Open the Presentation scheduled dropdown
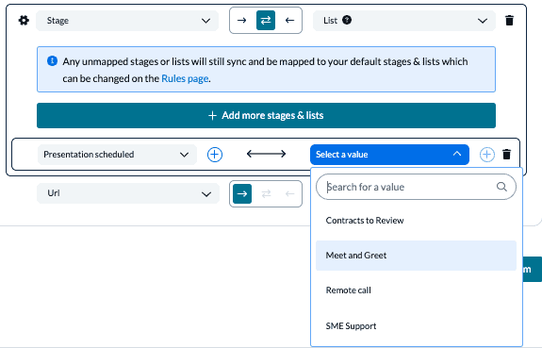Image resolution: width=542 pixels, height=348 pixels. click(x=117, y=155)
